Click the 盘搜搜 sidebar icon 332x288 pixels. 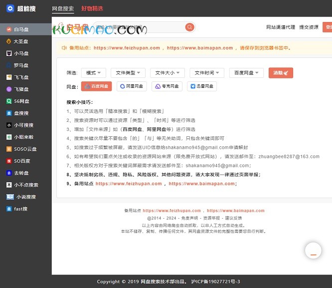[x=9, y=113]
